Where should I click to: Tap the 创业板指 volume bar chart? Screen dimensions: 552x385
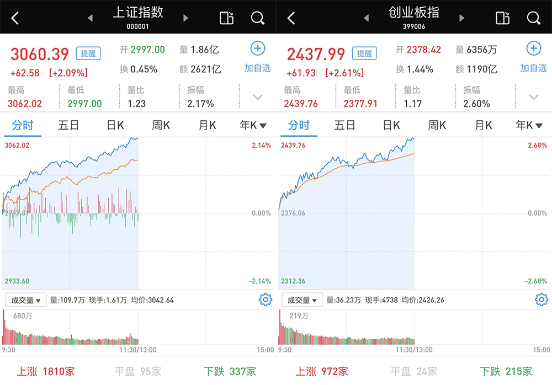click(x=414, y=327)
